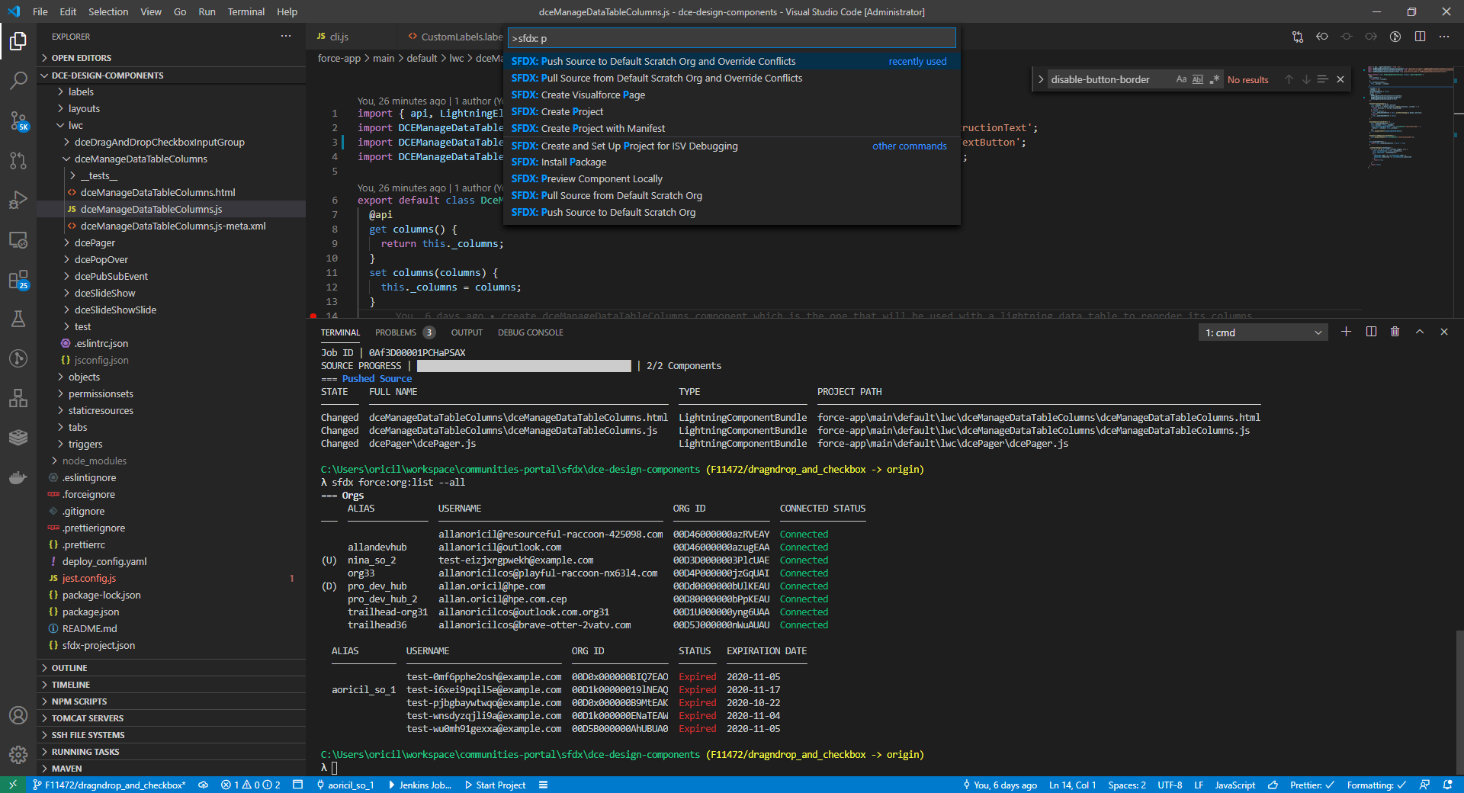Split the editor using the top-right icon
The width and height of the screenshot is (1464, 793).
1419,37
